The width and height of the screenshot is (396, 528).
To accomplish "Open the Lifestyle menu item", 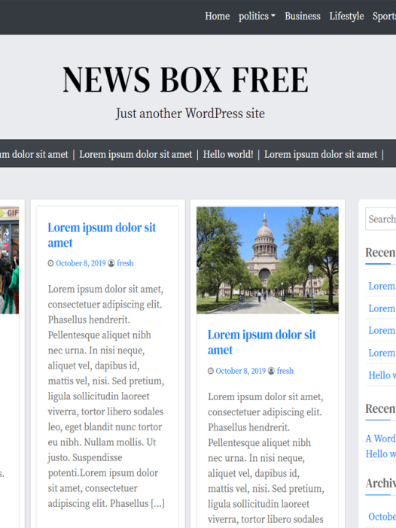I will click(x=346, y=16).
